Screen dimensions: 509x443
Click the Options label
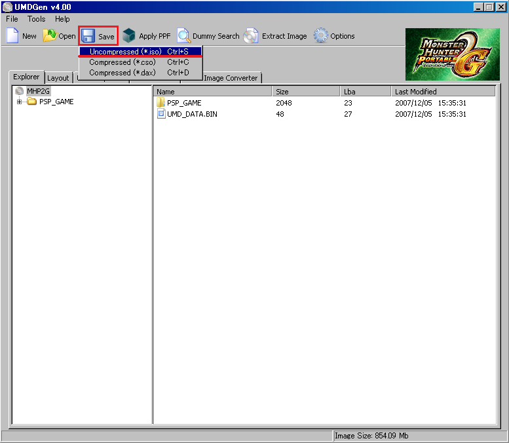(342, 36)
